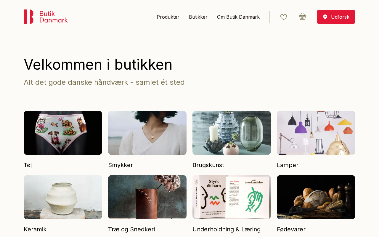Click the Smykker category label
Screen dimensions: 379x237
[121, 165]
